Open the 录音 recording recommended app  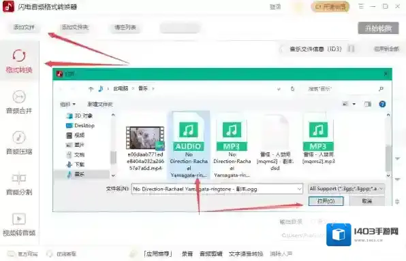pyautogui.click(x=187, y=254)
